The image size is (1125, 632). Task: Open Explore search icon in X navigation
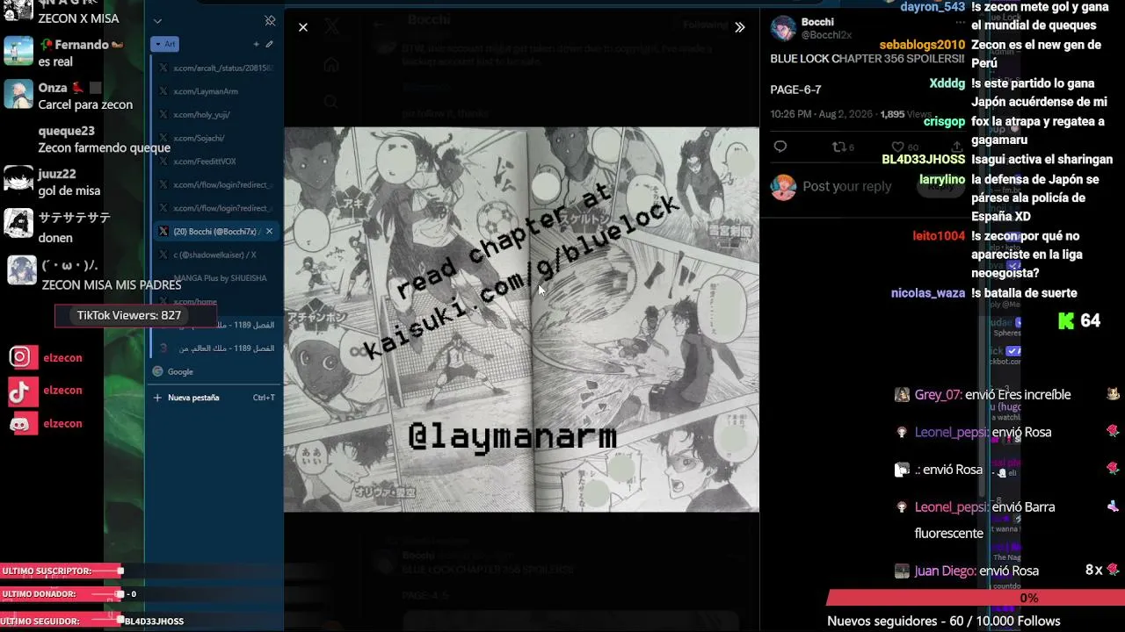(x=331, y=102)
